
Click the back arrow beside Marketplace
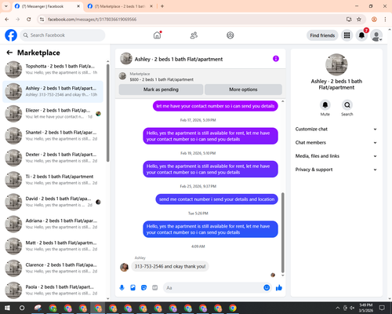pos(9,53)
